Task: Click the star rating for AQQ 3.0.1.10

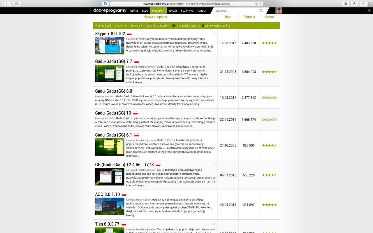Action: 269,205
